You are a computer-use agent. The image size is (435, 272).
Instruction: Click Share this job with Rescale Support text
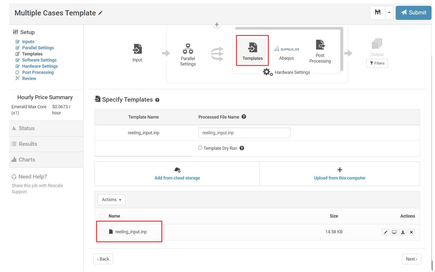37,188
